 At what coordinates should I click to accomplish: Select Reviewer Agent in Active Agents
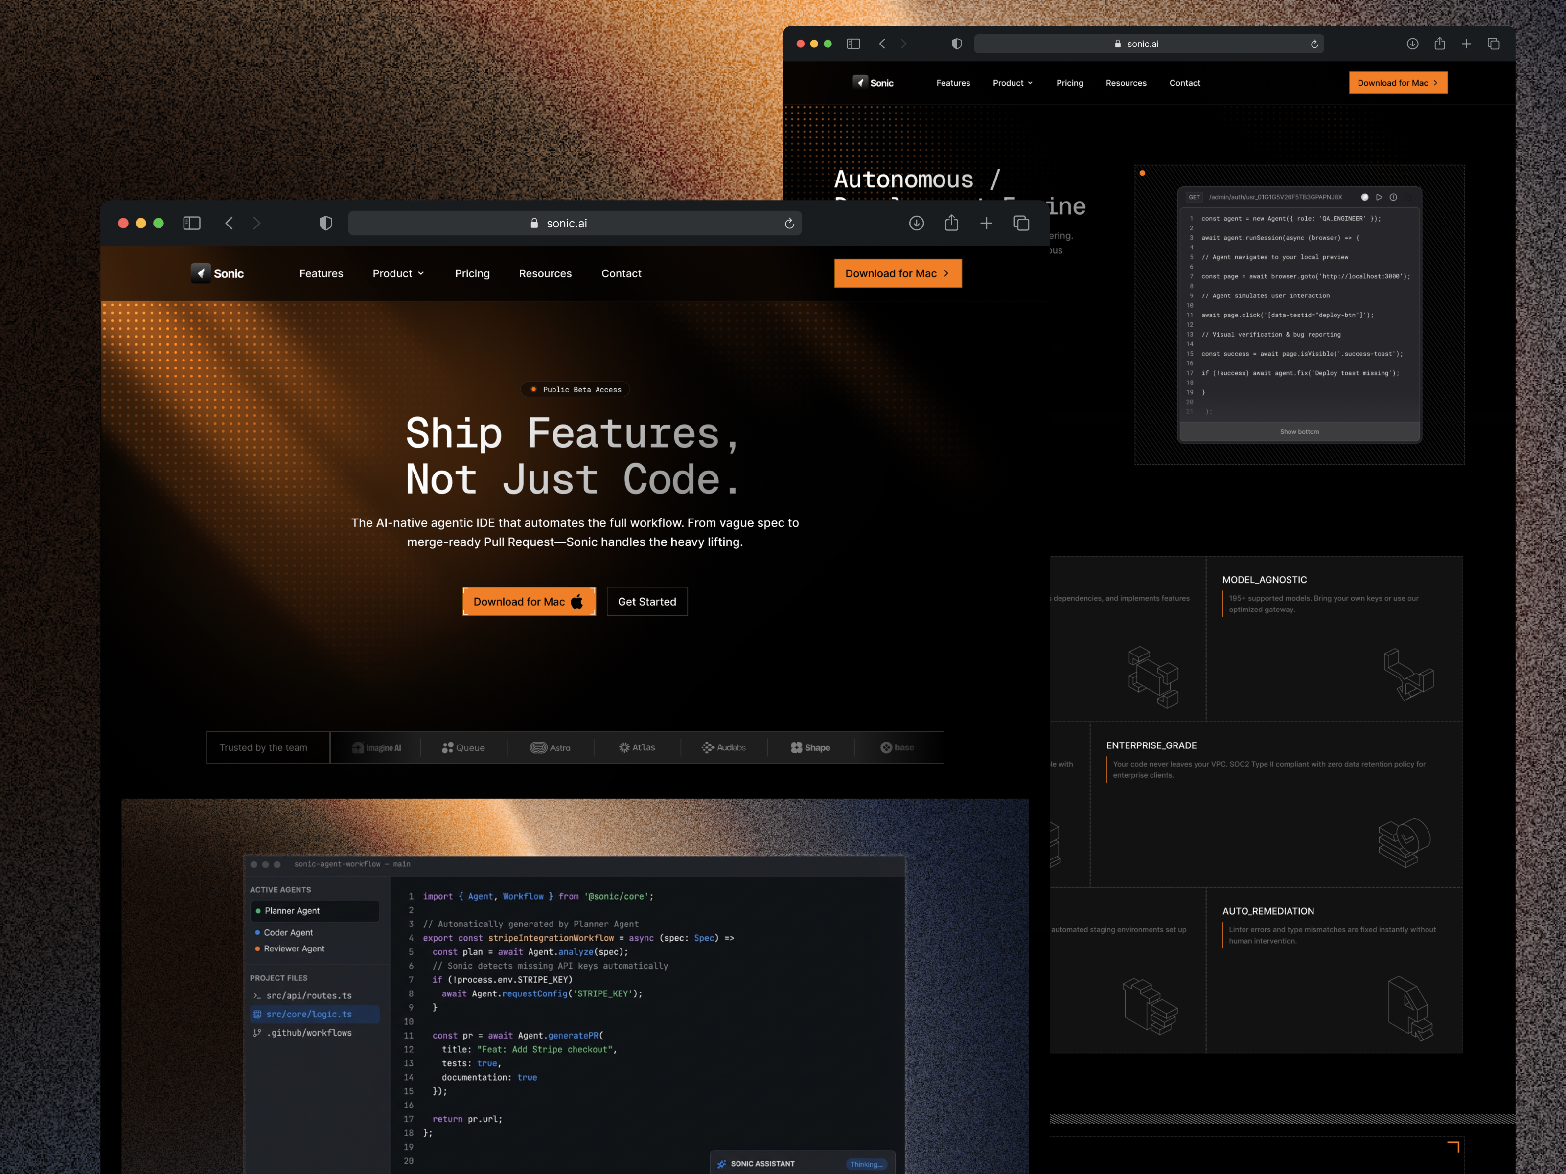point(290,948)
